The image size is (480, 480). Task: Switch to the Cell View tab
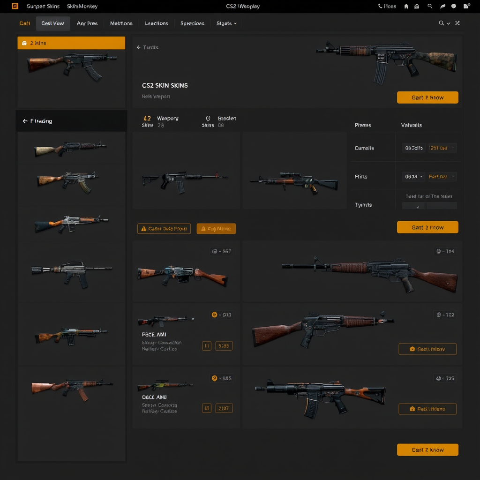click(x=52, y=23)
